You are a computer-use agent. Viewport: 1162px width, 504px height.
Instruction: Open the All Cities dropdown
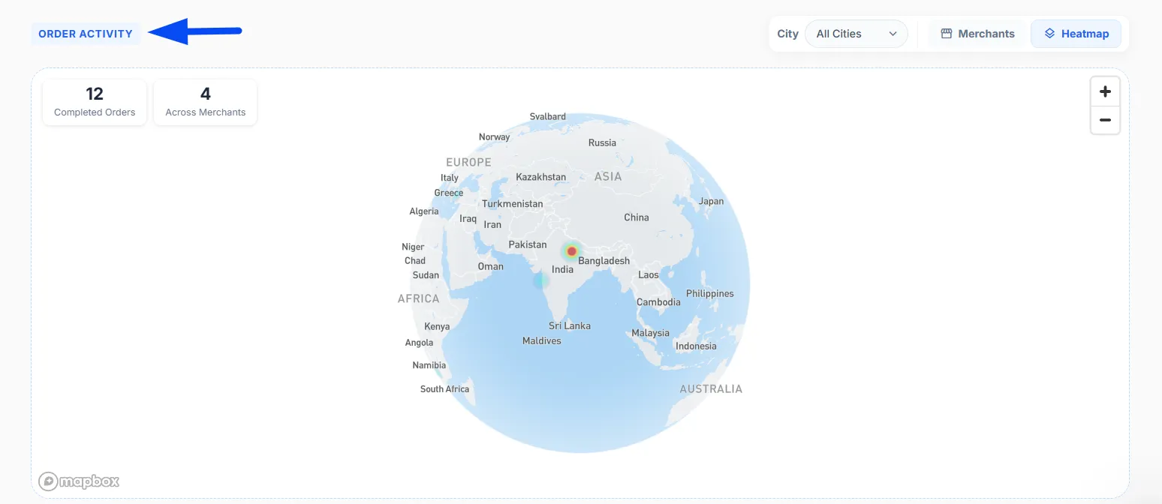coord(856,34)
